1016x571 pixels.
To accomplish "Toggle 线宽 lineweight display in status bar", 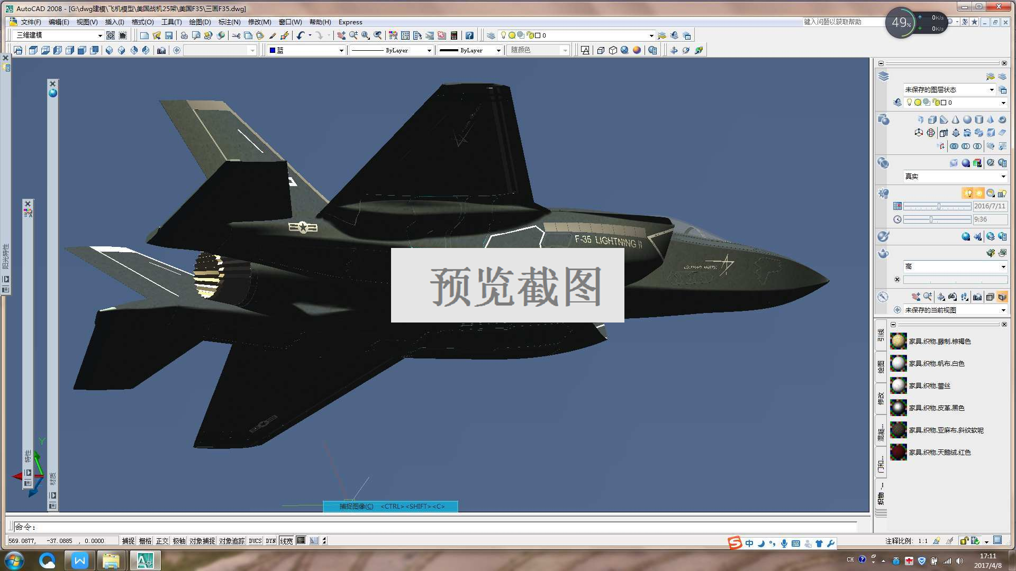I will pyautogui.click(x=286, y=541).
